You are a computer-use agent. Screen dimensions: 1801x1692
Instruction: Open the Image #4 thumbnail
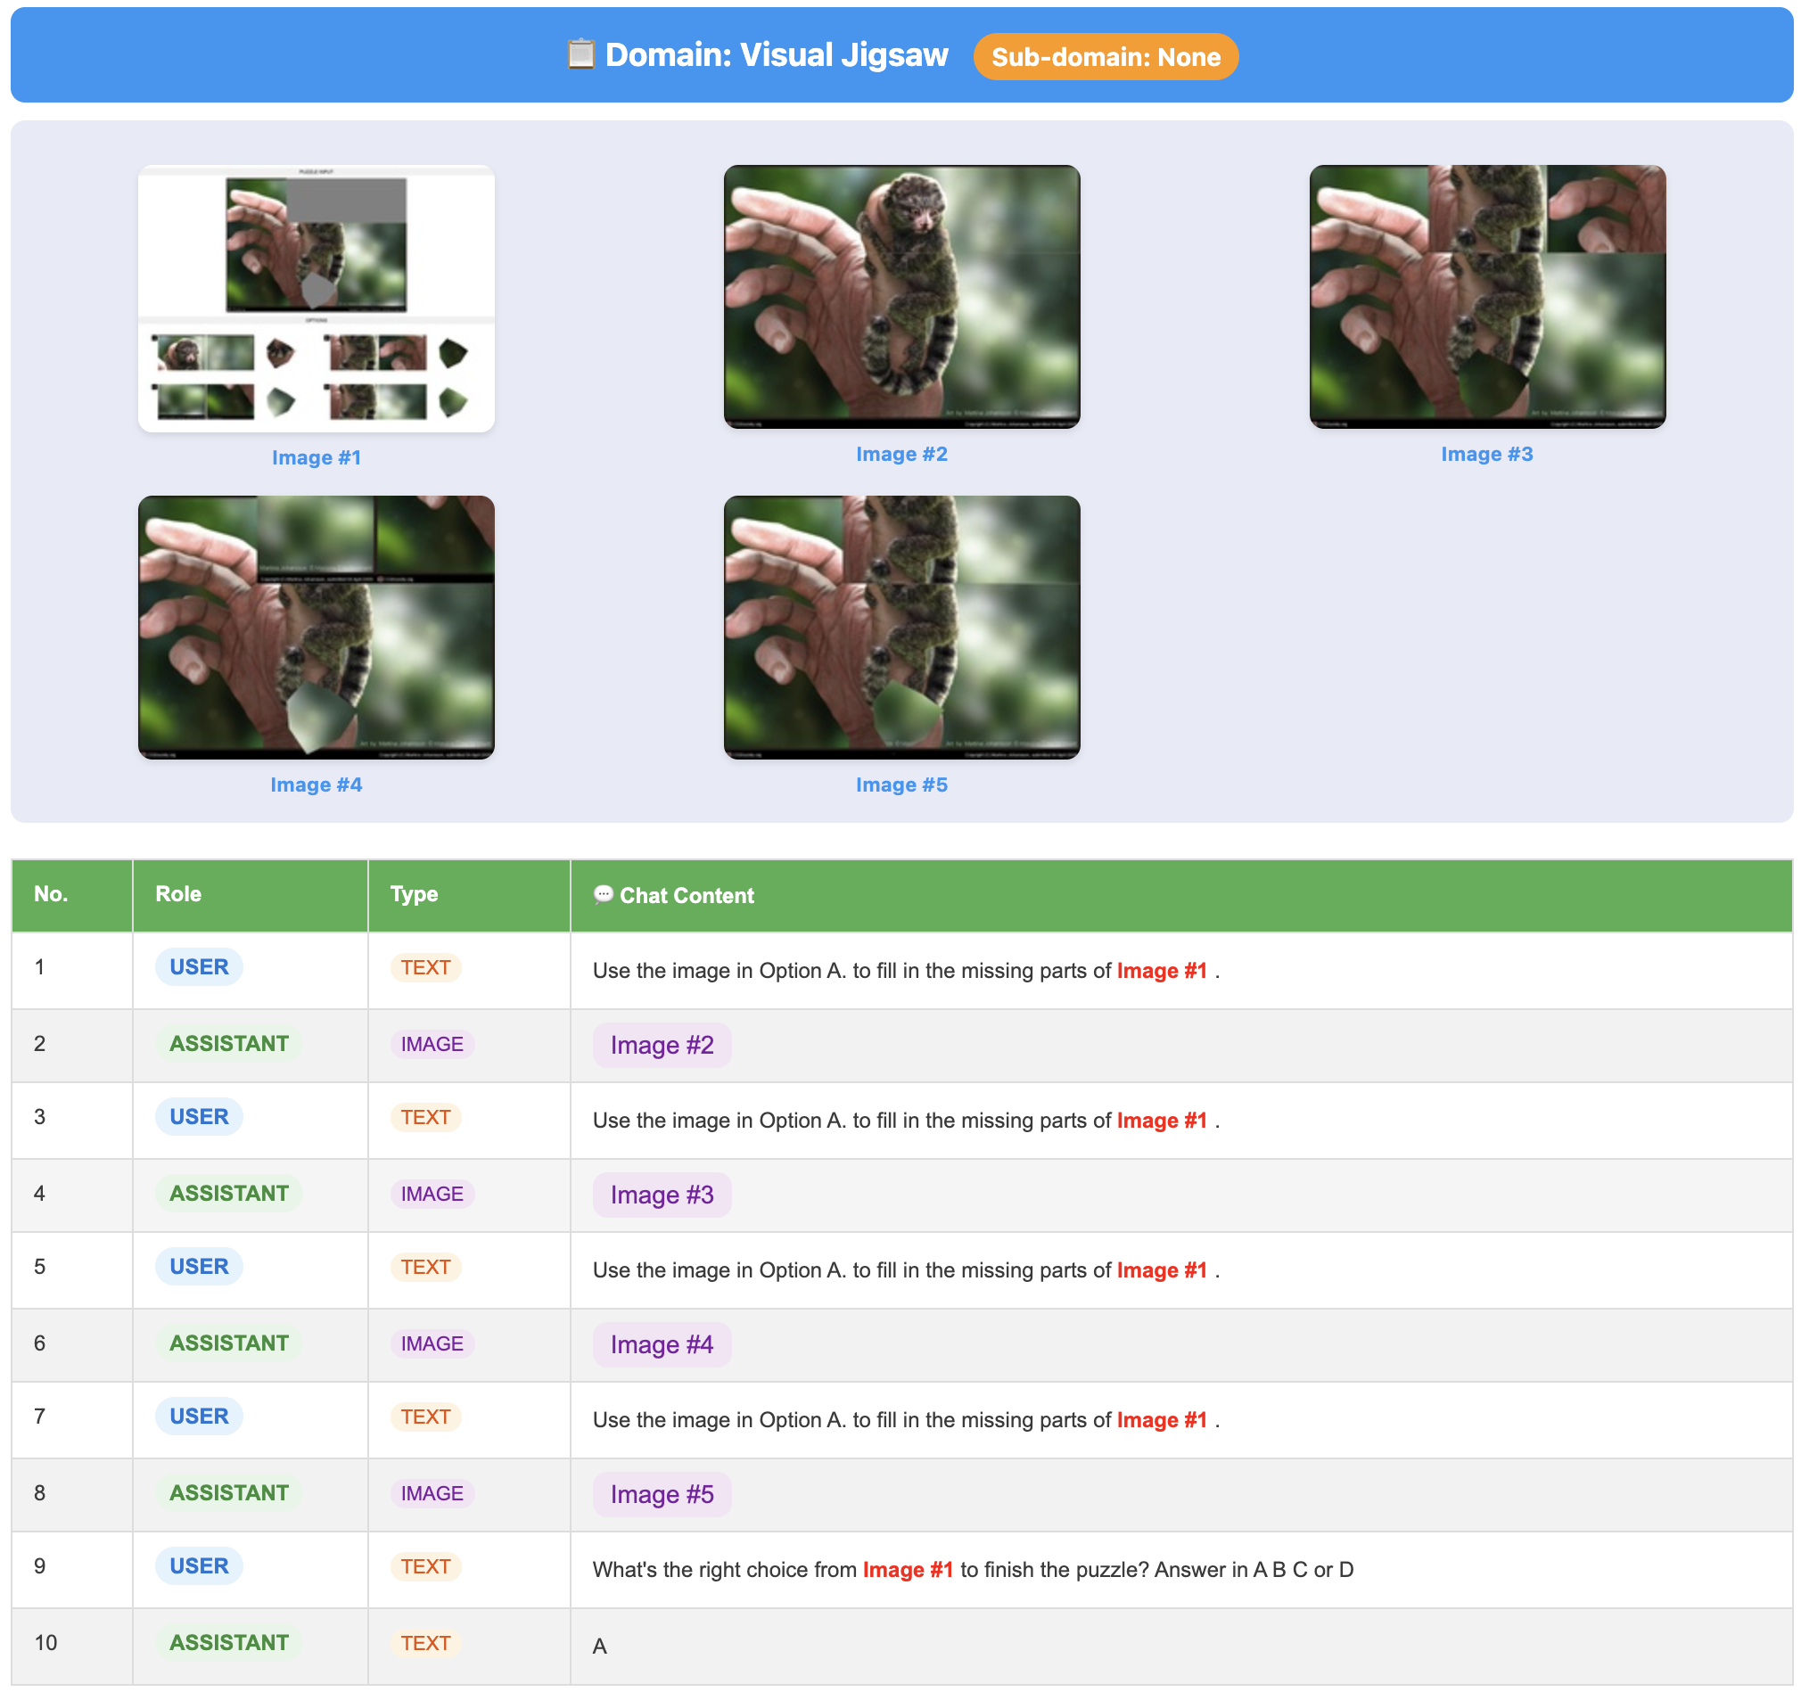point(317,627)
